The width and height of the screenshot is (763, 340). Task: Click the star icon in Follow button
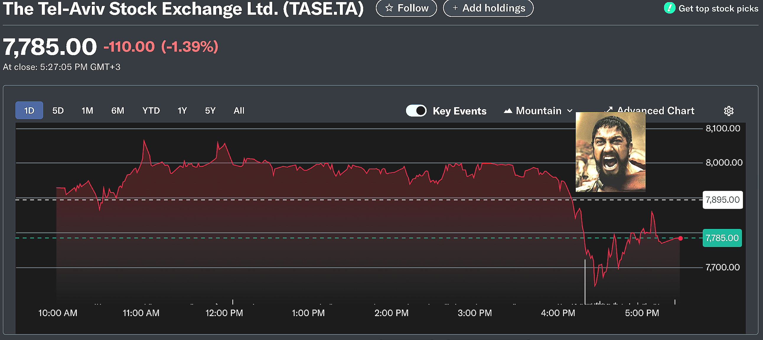point(389,8)
